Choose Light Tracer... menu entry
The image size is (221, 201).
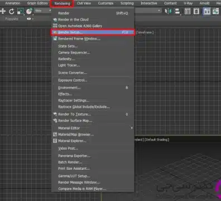click(x=93, y=65)
